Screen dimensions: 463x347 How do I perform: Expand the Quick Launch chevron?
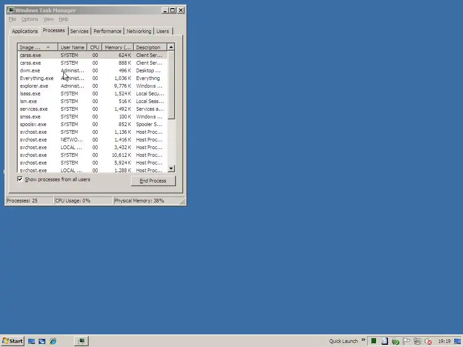[364, 340]
